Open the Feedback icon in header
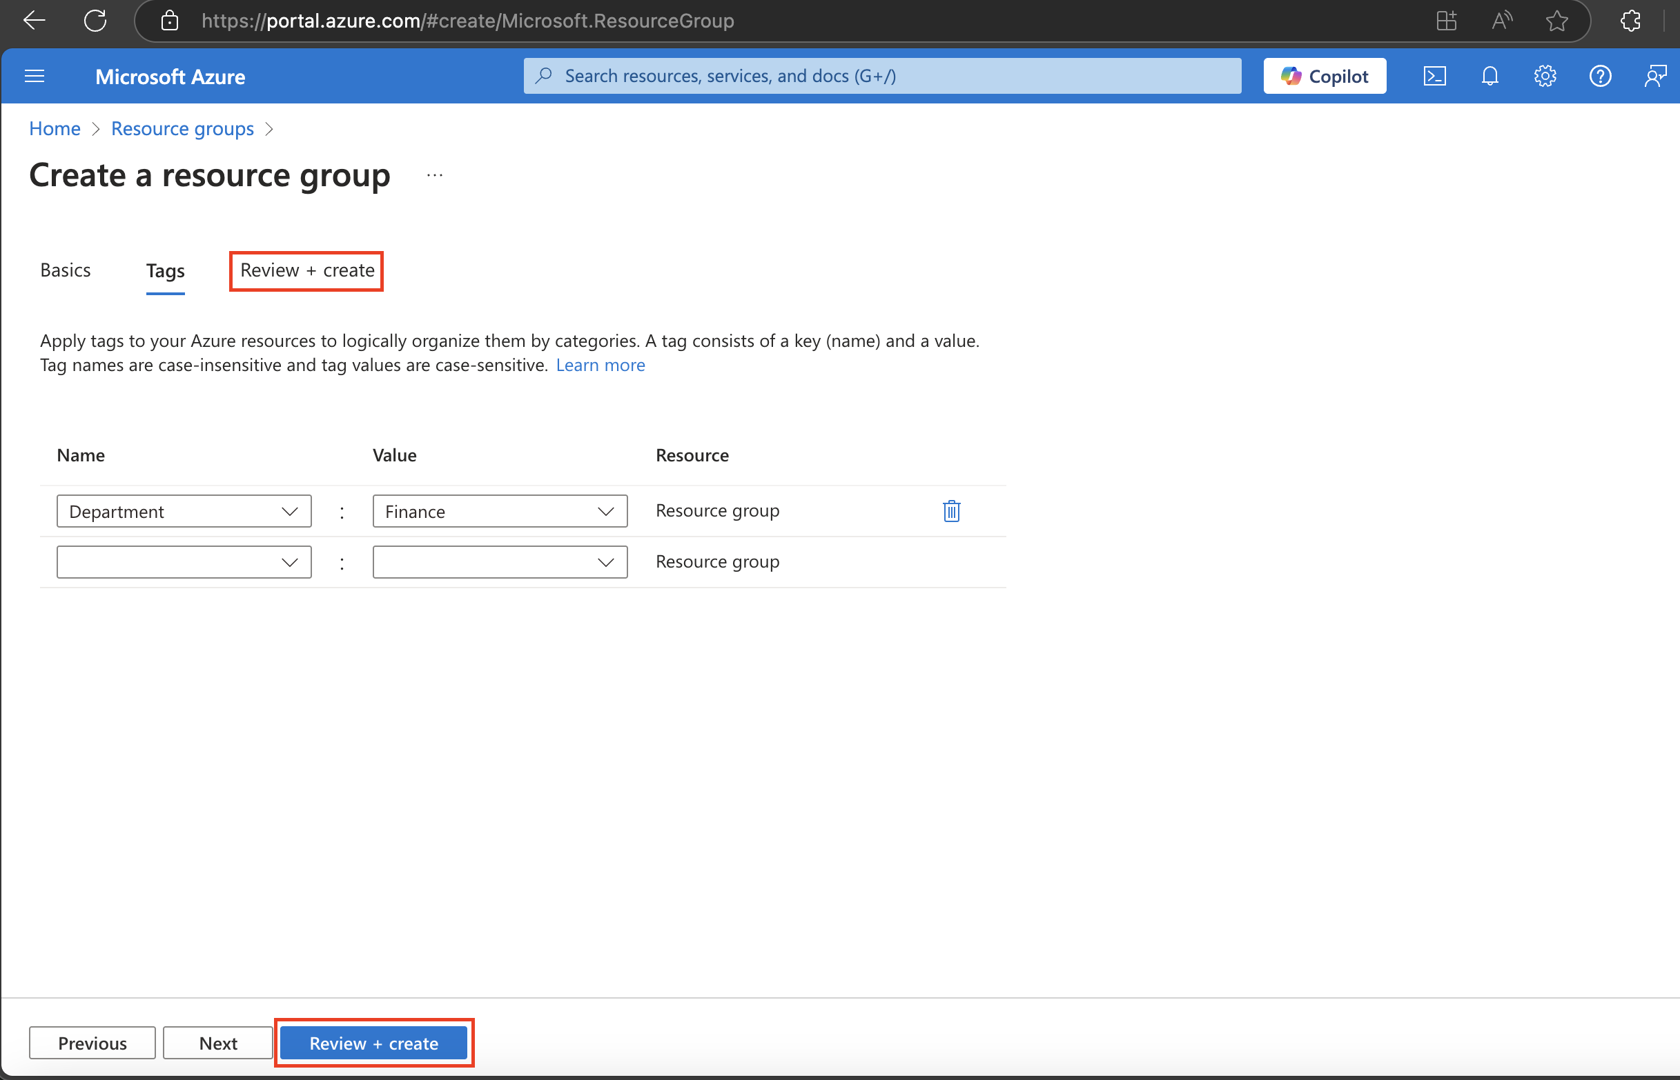This screenshot has width=1680, height=1080. (1655, 76)
